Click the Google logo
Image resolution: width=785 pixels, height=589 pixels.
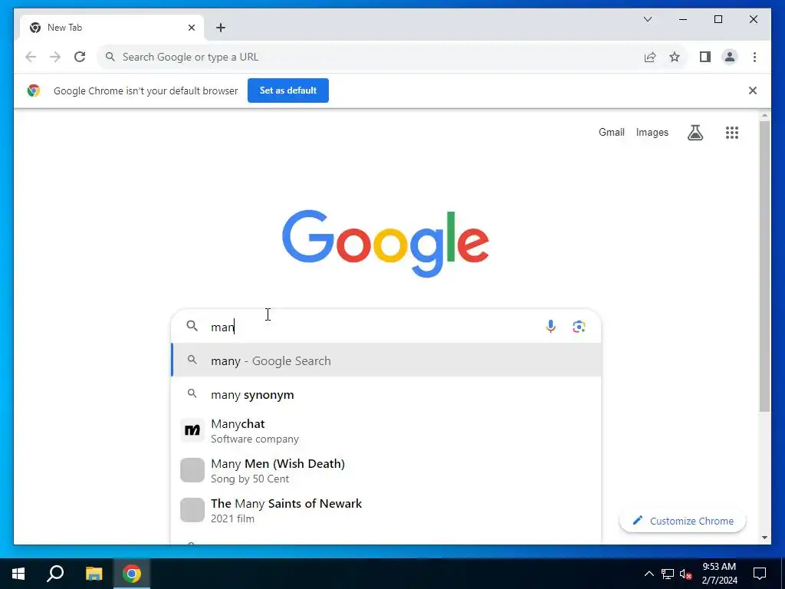[385, 243]
